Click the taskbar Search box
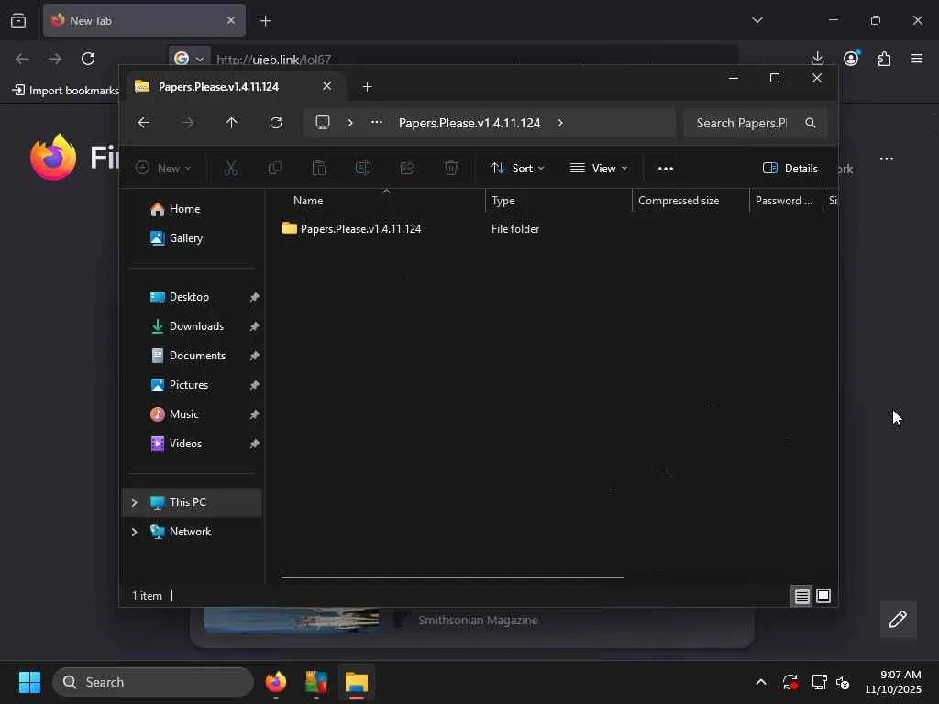The image size is (939, 704). tap(153, 682)
